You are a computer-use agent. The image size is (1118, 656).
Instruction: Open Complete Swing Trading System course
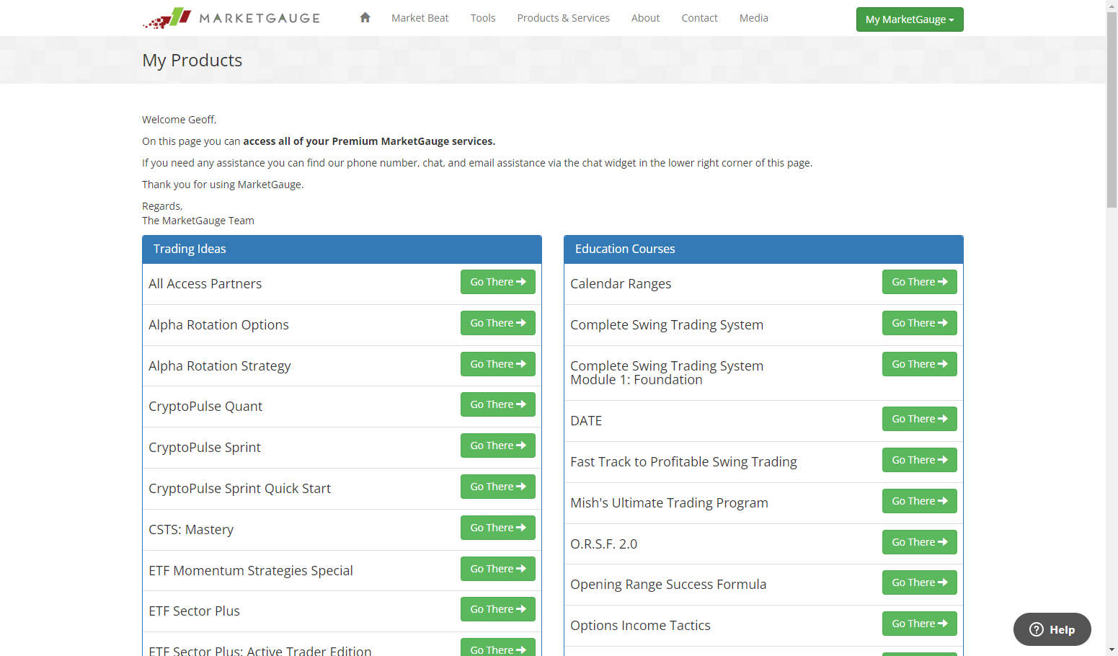click(x=920, y=323)
